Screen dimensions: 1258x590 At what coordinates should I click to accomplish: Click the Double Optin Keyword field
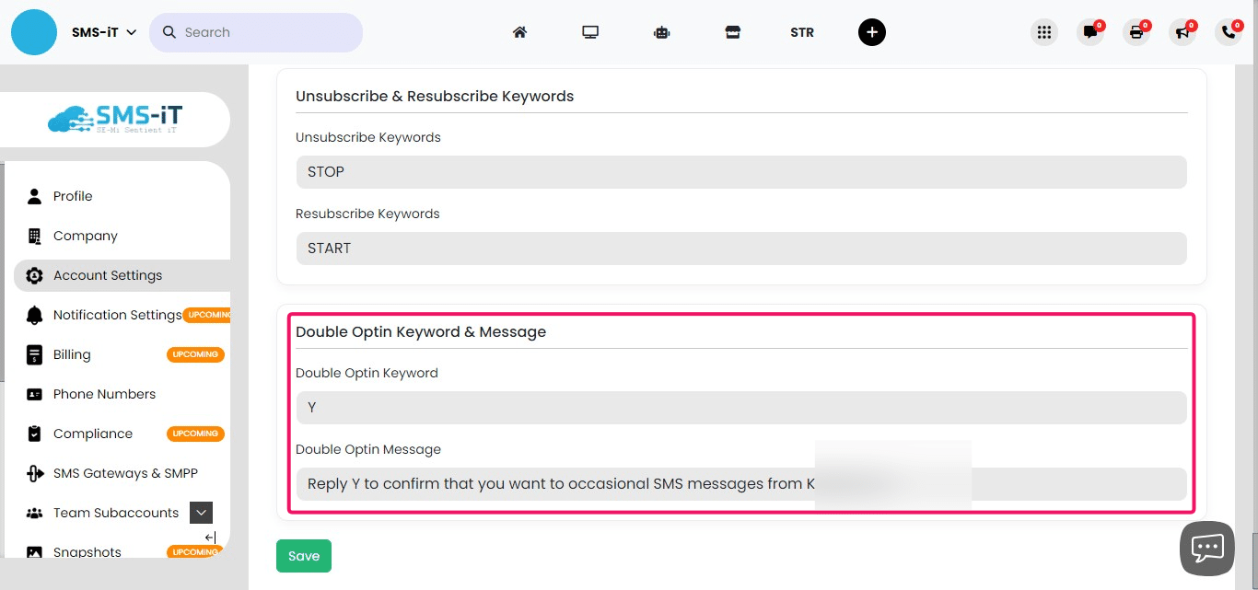point(741,407)
